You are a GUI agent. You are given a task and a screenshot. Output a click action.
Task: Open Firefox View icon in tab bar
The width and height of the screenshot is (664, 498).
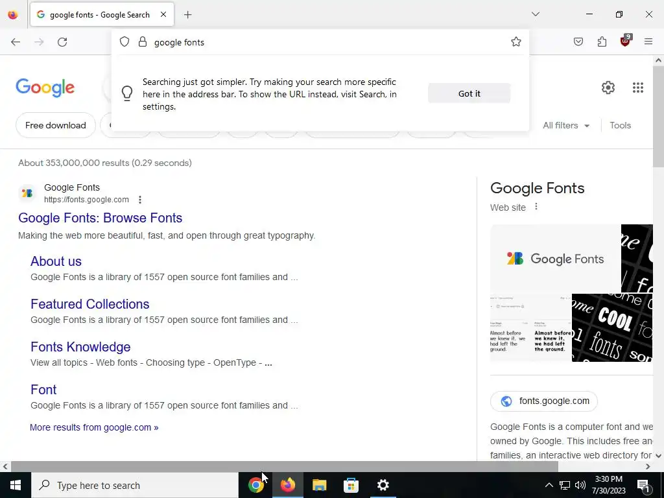[x=13, y=15]
